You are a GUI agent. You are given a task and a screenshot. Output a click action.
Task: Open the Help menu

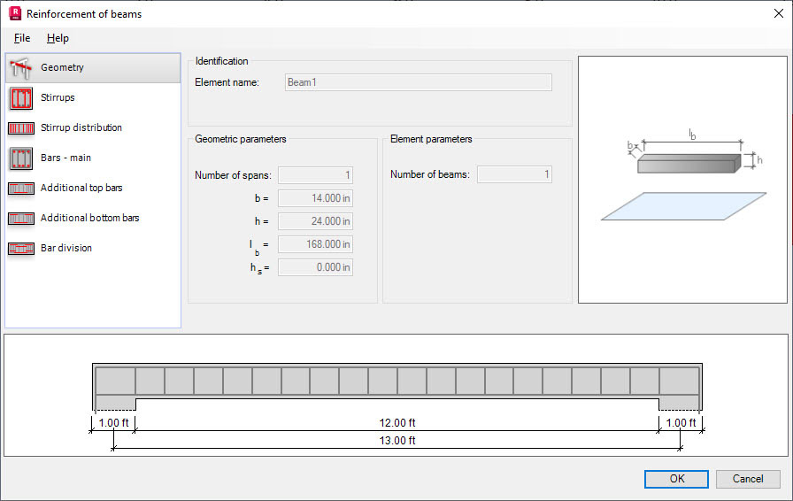point(58,38)
